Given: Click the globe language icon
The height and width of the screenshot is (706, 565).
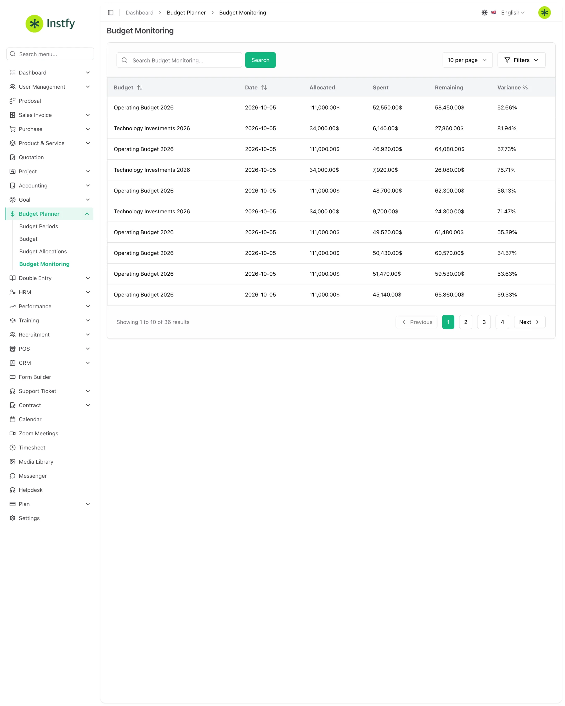Looking at the screenshot, I should (x=484, y=13).
